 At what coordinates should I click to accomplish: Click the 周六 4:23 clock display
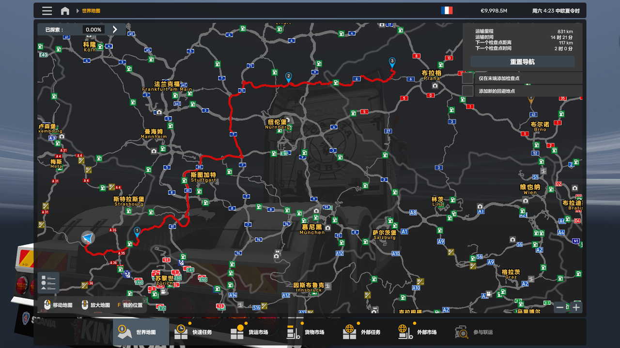coord(556,11)
